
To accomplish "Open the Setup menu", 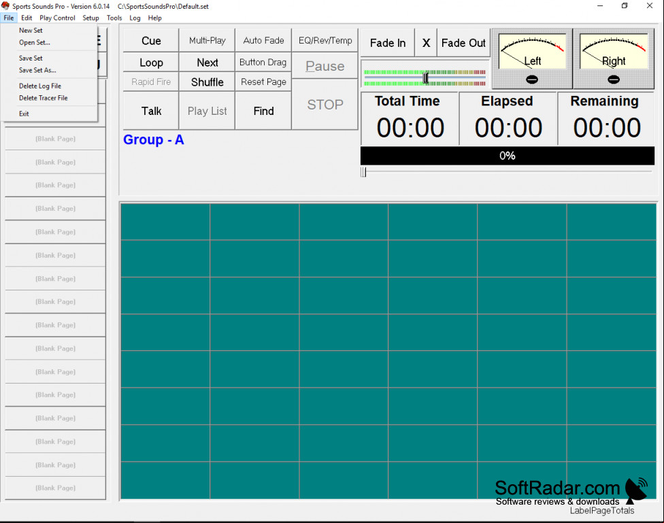I will click(x=90, y=18).
